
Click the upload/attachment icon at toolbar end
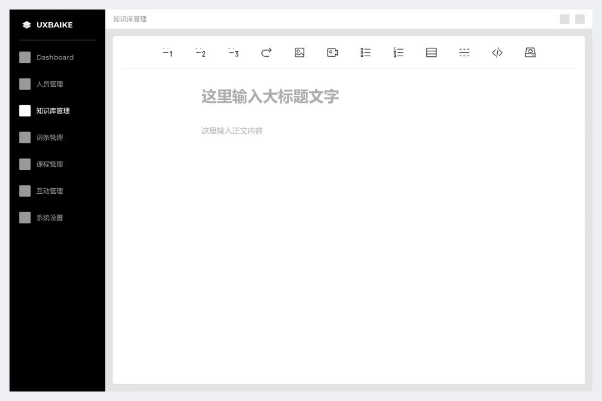[530, 52]
